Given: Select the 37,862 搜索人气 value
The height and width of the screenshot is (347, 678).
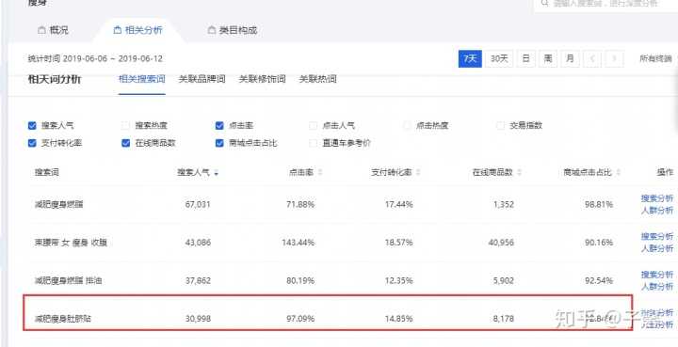Looking at the screenshot, I should pyautogui.click(x=198, y=281).
